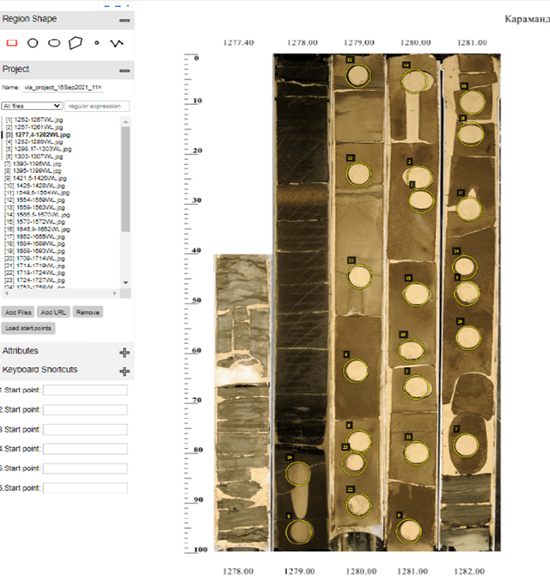Image resolution: width=550 pixels, height=577 pixels.
Task: Select the ellipse region shape tool
Action: [x=54, y=41]
